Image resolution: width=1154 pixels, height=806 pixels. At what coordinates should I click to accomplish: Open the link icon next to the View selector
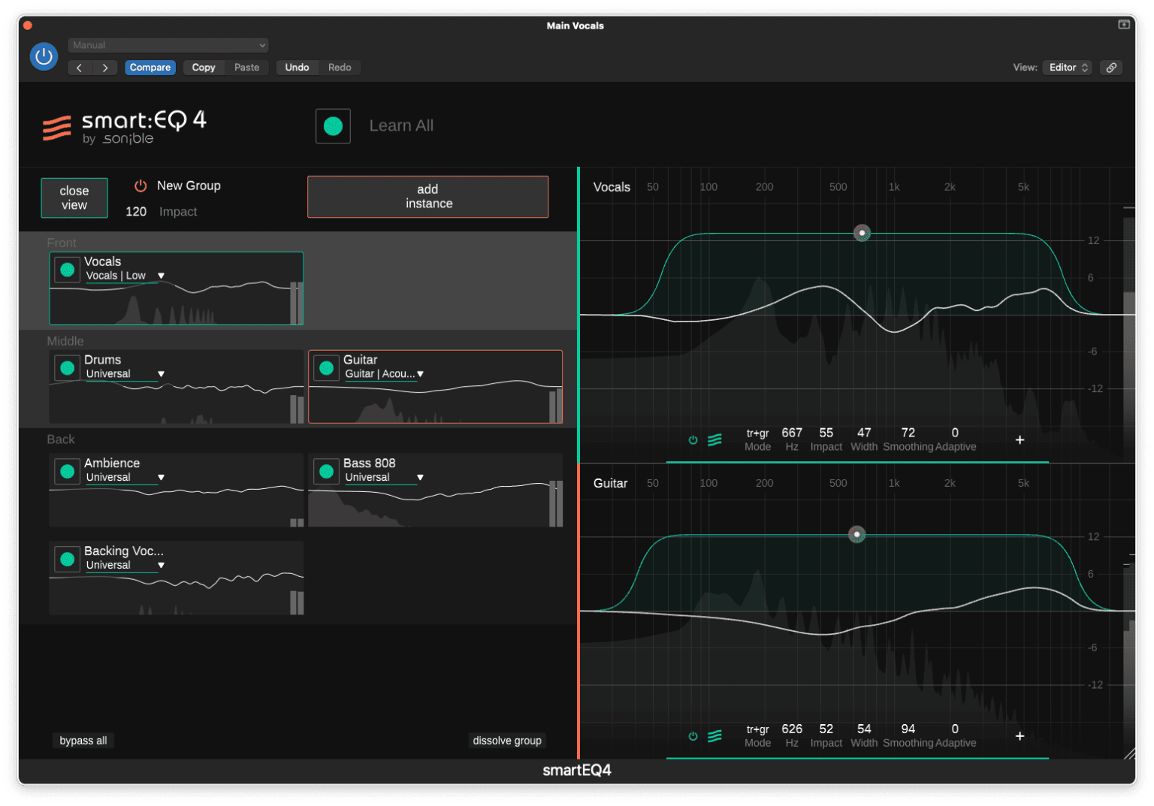tap(1111, 67)
